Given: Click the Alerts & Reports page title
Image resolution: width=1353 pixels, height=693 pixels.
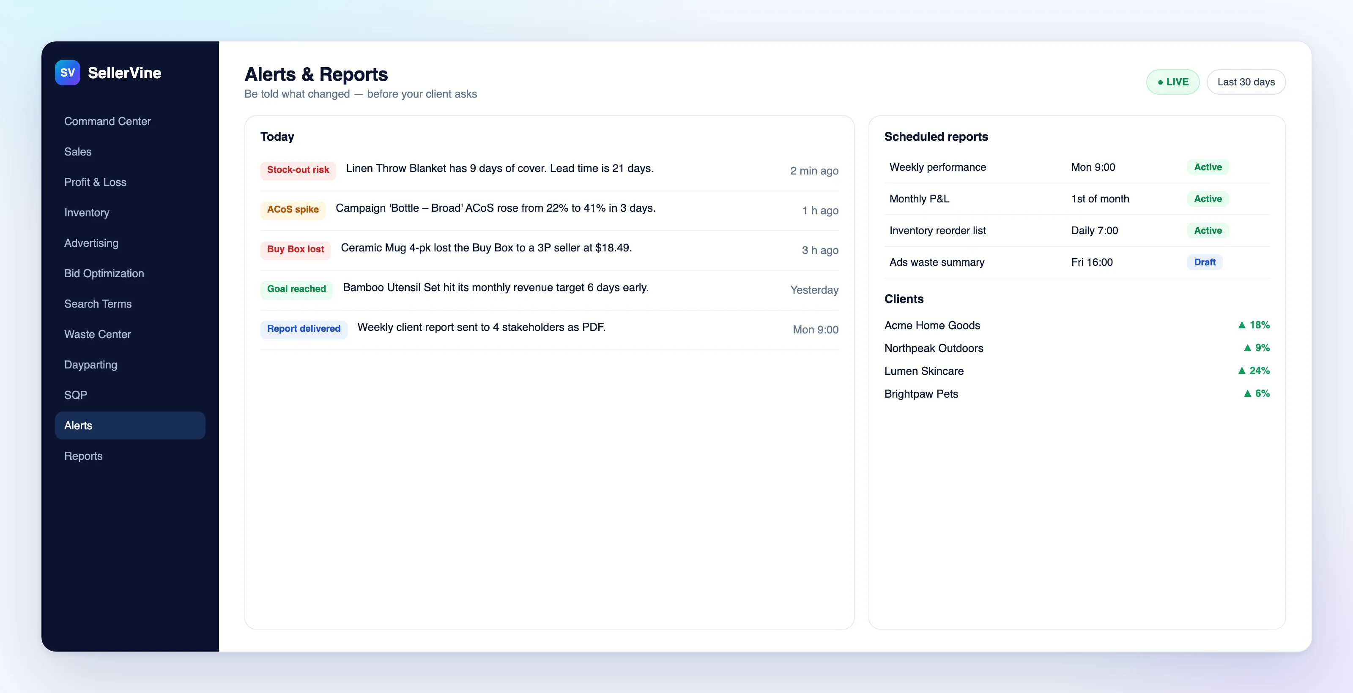Looking at the screenshot, I should point(316,74).
